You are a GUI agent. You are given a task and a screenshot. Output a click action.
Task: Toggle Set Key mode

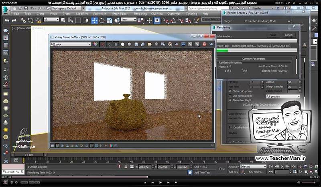pos(234,172)
